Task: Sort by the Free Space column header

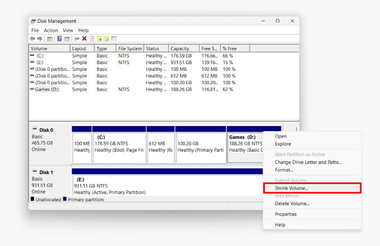Action: (210, 49)
